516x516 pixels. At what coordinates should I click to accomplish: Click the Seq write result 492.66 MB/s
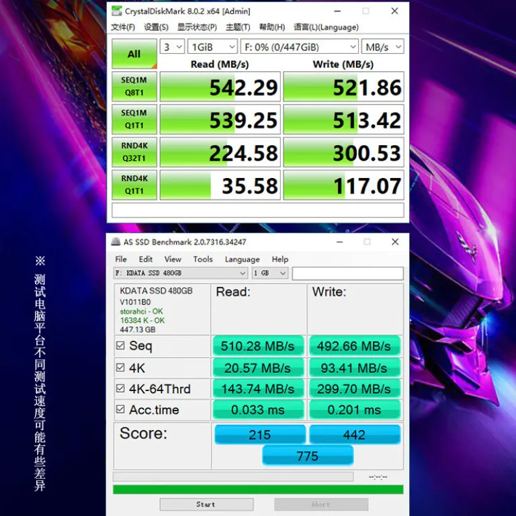point(355,346)
